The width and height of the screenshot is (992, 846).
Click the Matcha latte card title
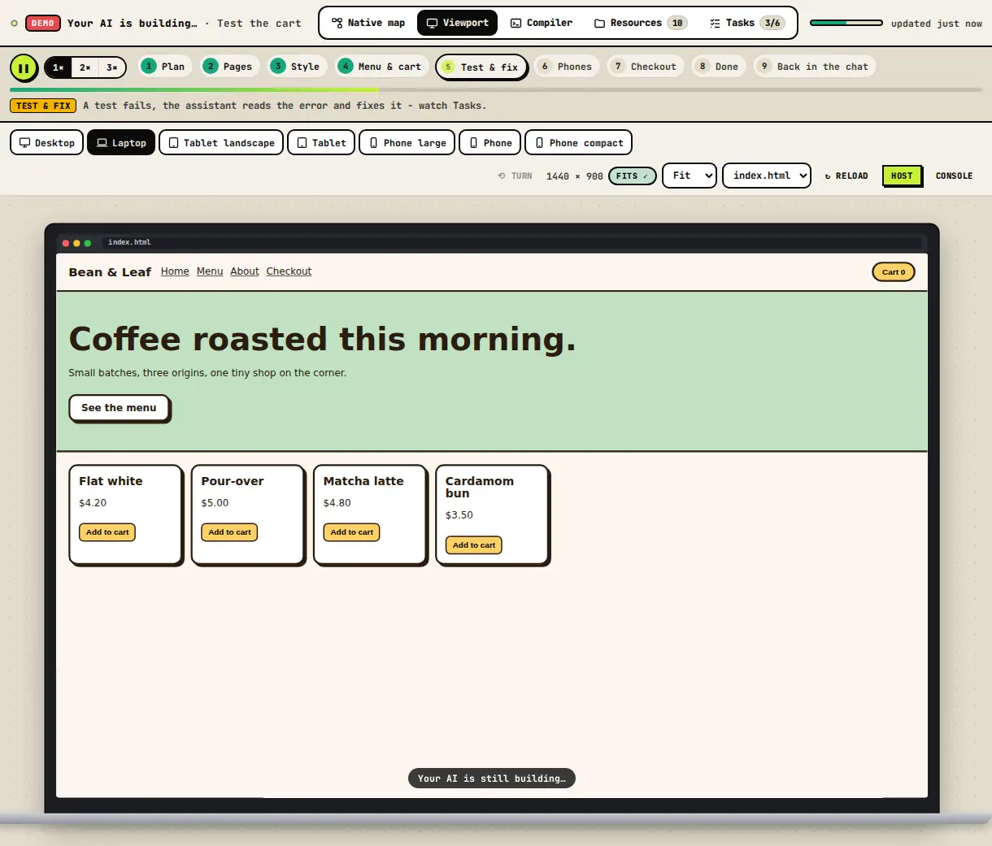coord(363,481)
